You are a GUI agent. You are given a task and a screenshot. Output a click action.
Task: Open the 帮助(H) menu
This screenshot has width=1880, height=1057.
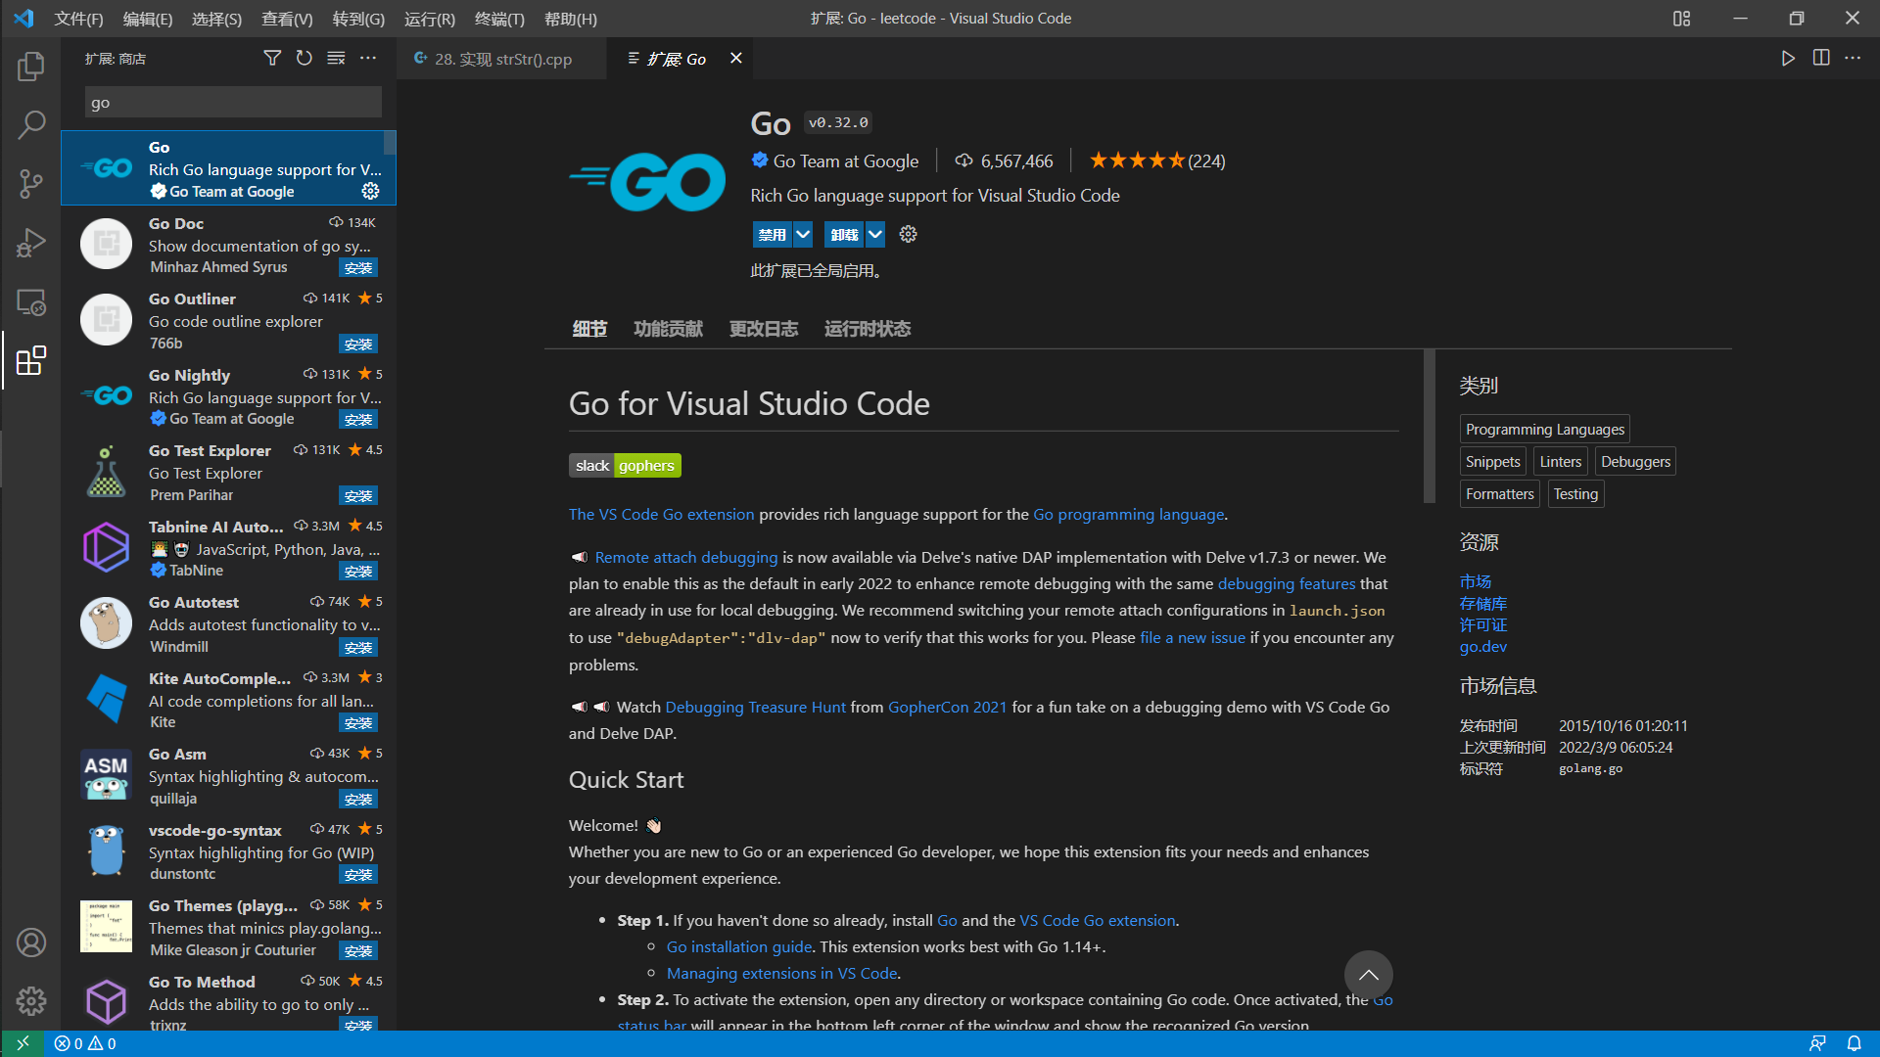click(570, 19)
